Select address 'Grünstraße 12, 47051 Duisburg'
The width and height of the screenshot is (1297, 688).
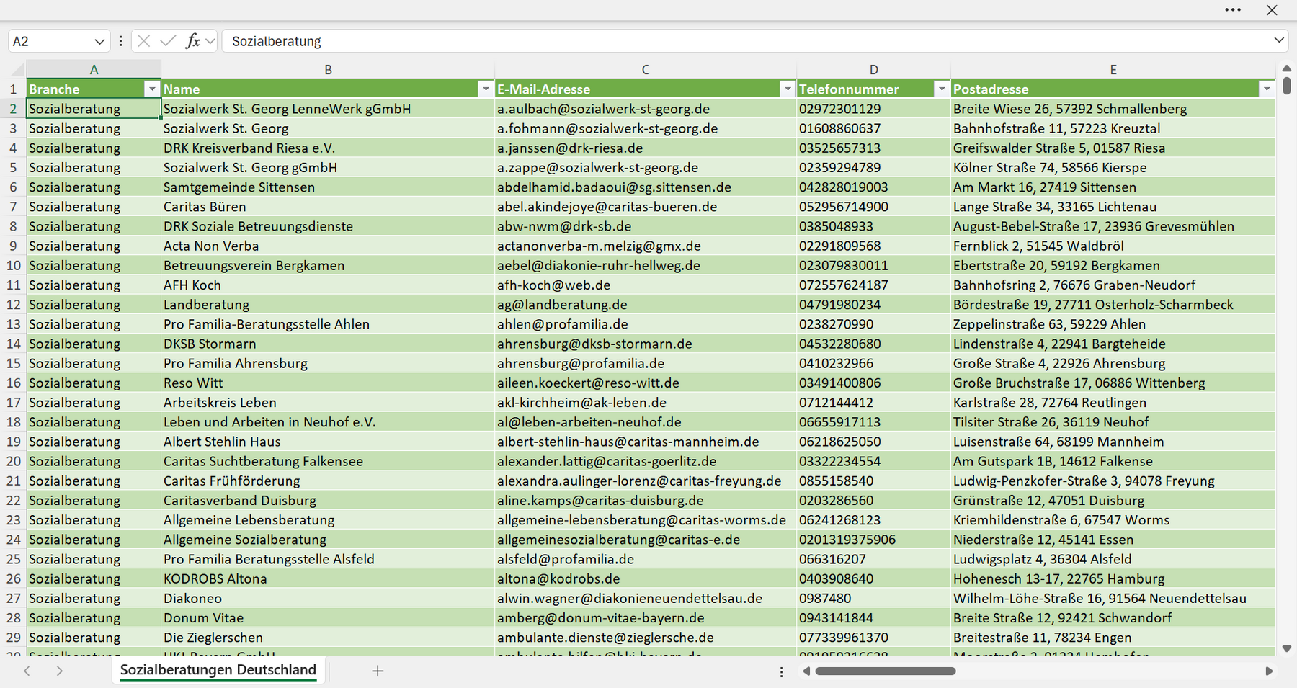(1113, 500)
